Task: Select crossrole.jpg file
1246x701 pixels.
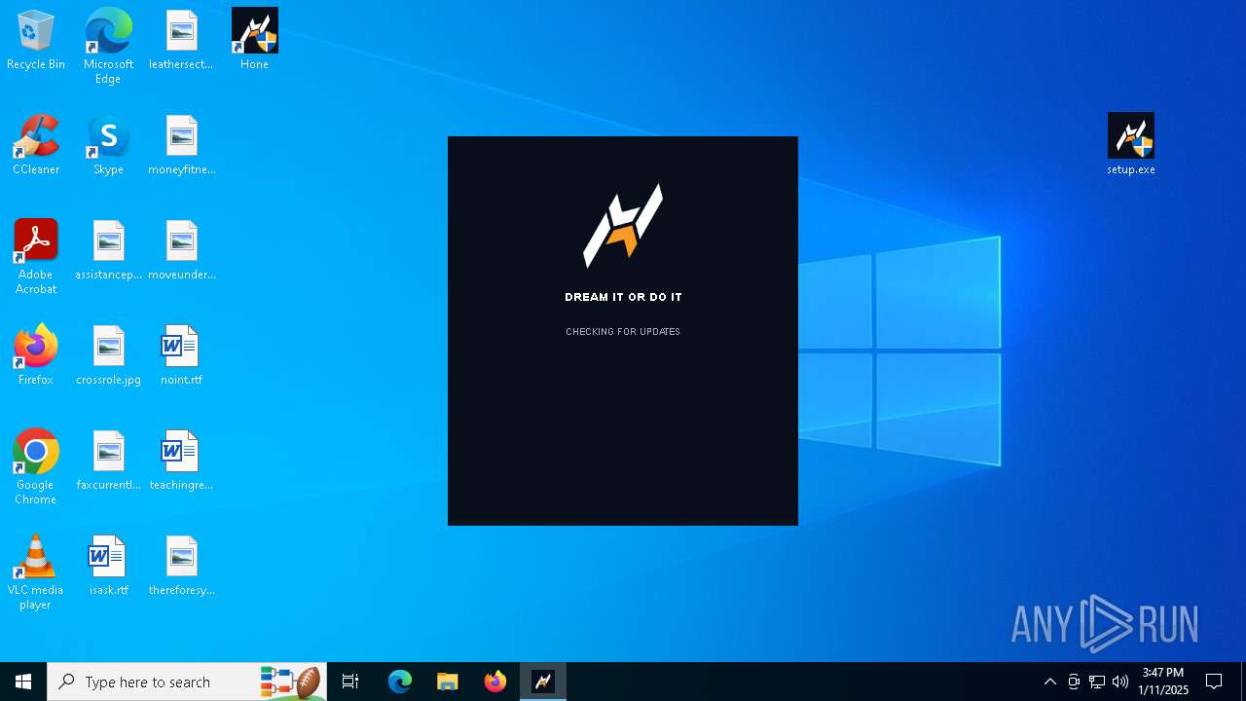Action: coord(108,356)
